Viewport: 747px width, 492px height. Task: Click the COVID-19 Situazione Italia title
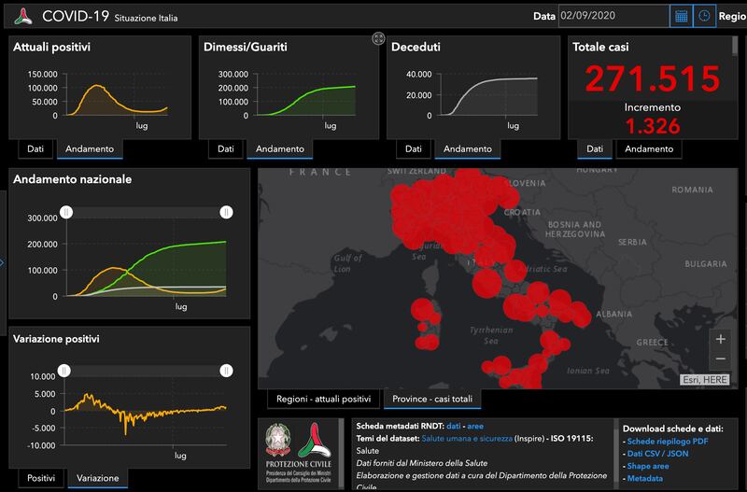109,17
